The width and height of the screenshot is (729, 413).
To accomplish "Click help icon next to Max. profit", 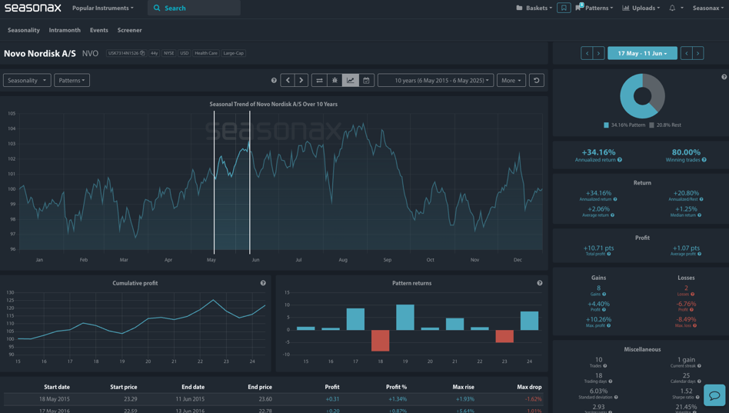I will (608, 325).
